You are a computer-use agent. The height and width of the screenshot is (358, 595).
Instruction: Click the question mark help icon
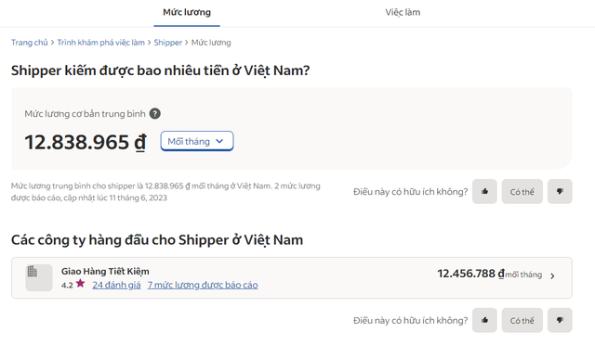tap(155, 113)
